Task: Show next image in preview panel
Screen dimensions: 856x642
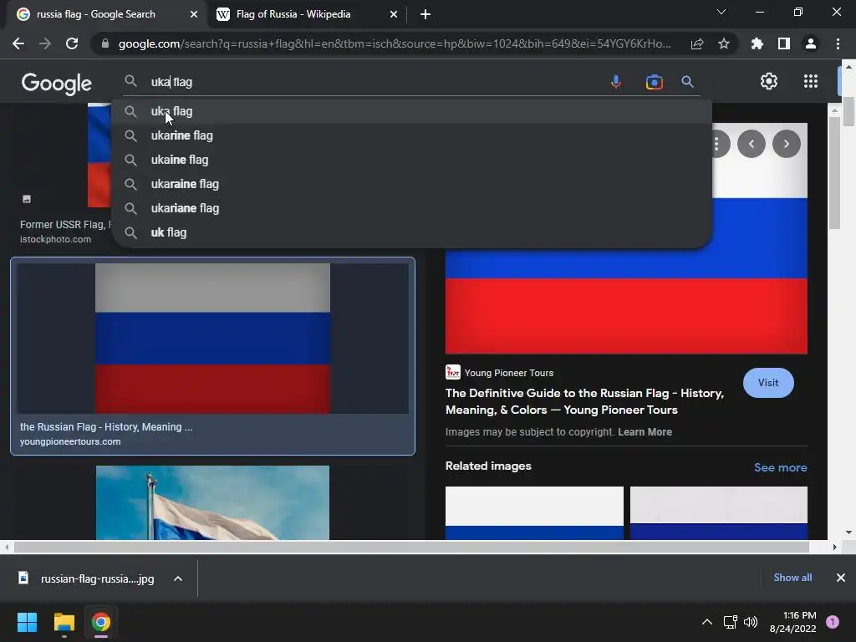Action: [786, 144]
